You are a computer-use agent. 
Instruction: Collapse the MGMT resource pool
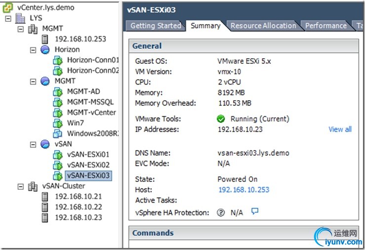coord(33,82)
